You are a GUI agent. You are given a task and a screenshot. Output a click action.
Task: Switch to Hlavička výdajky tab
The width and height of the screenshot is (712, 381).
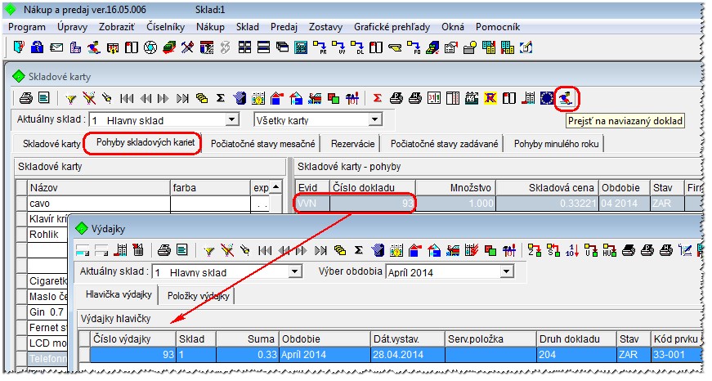pos(119,294)
